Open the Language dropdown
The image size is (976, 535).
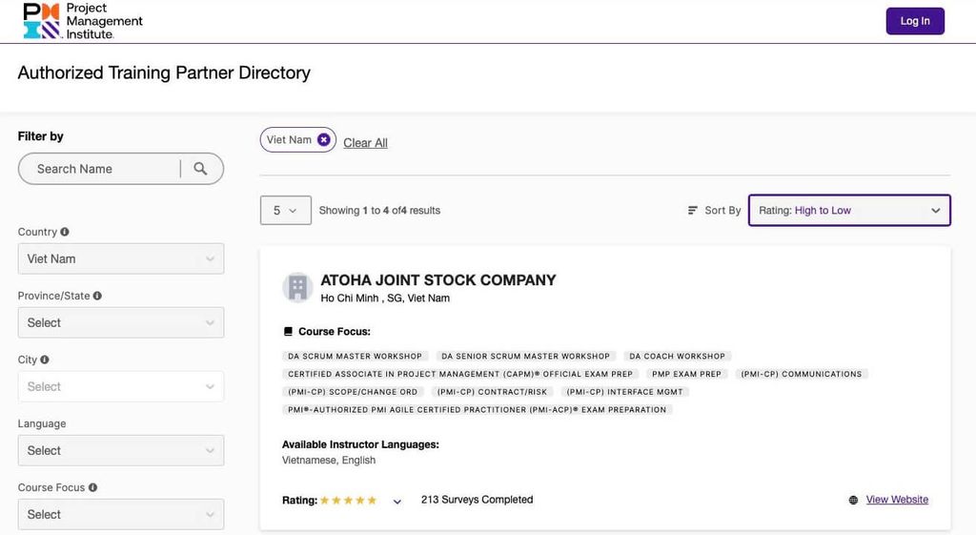121,450
